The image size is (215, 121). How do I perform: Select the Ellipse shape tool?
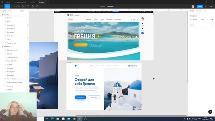tap(17, 6)
